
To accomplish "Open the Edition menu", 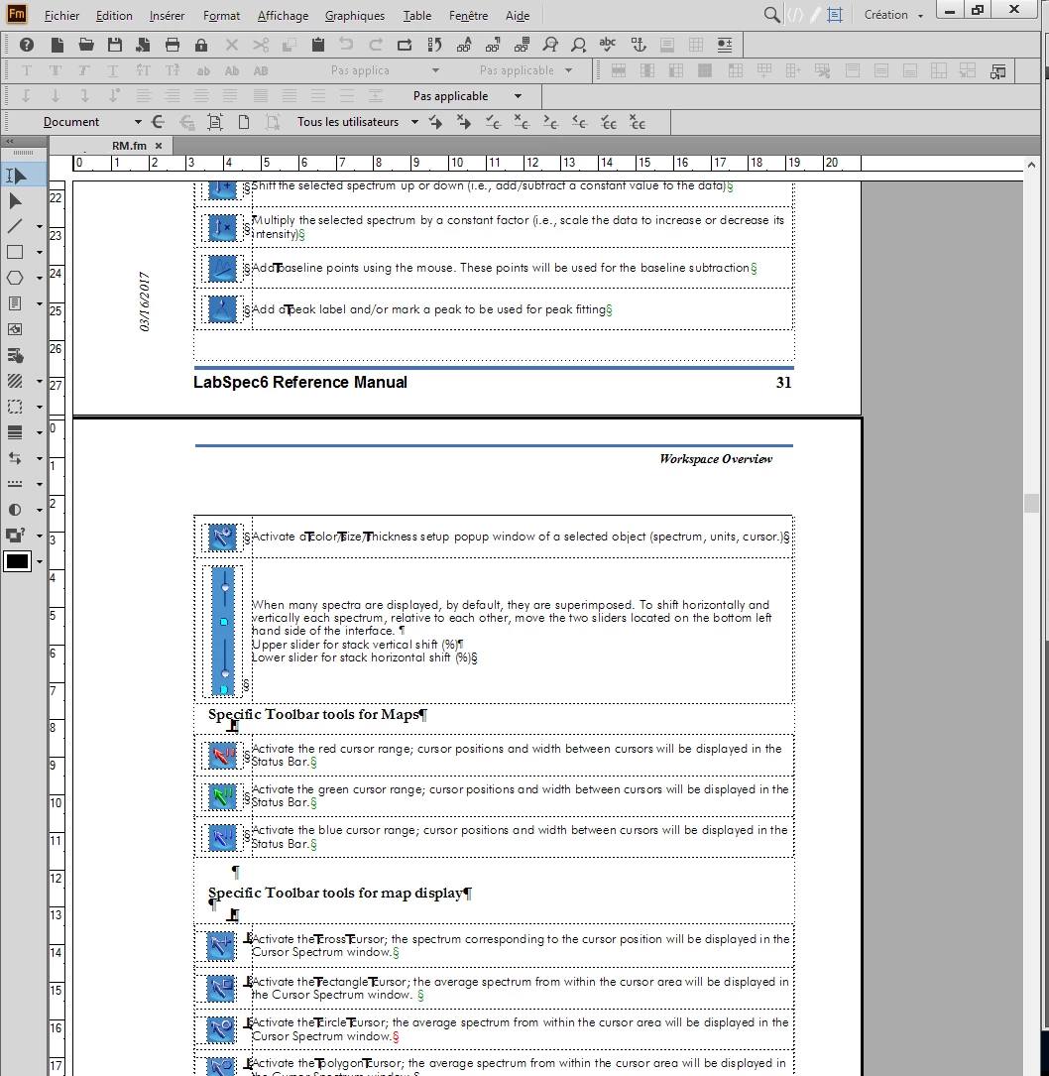I will [x=114, y=15].
